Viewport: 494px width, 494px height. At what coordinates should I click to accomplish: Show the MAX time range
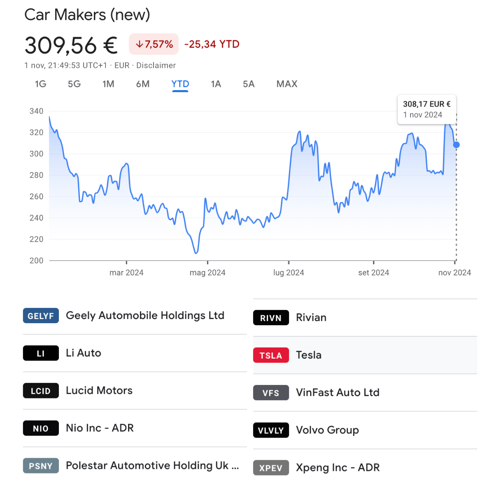tap(287, 84)
